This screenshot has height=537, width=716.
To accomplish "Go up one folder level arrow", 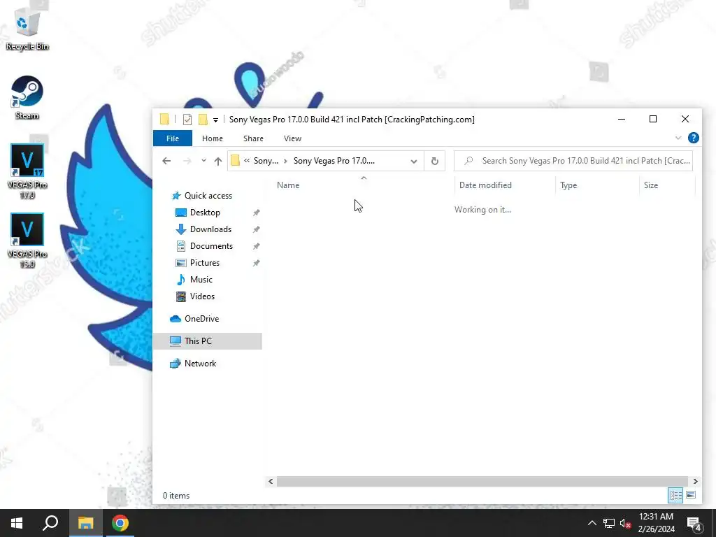I will pyautogui.click(x=218, y=161).
